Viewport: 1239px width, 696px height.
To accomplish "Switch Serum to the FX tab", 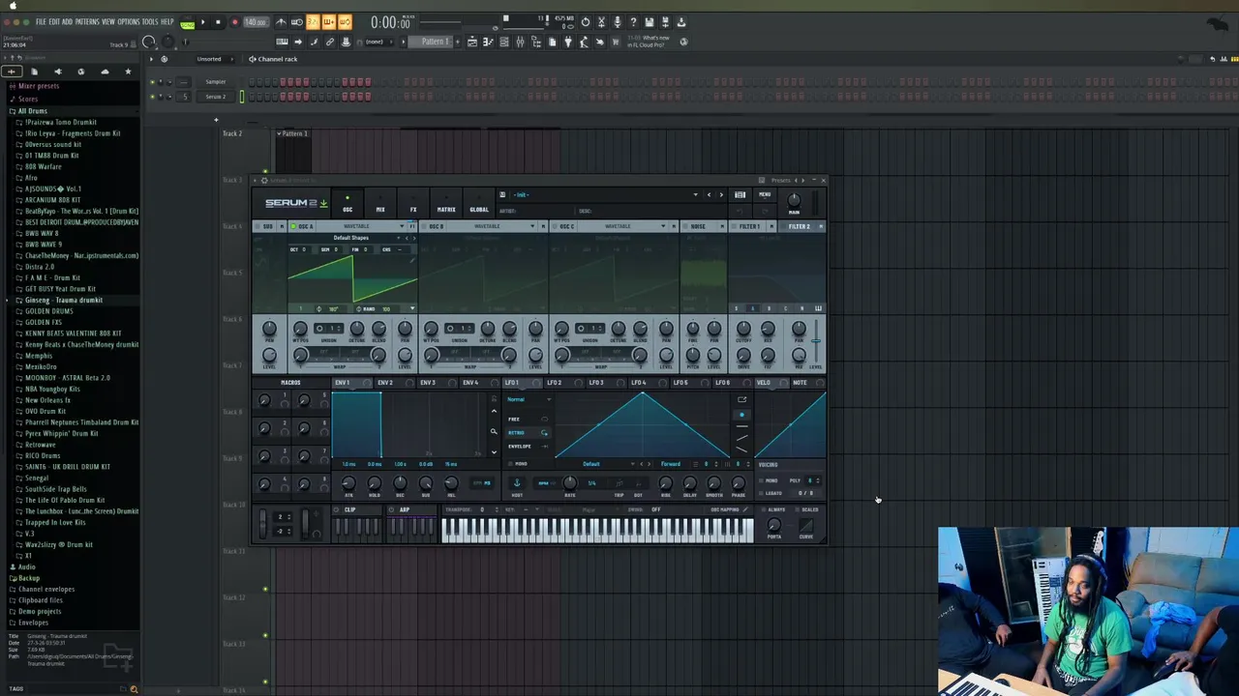I will tap(413, 203).
